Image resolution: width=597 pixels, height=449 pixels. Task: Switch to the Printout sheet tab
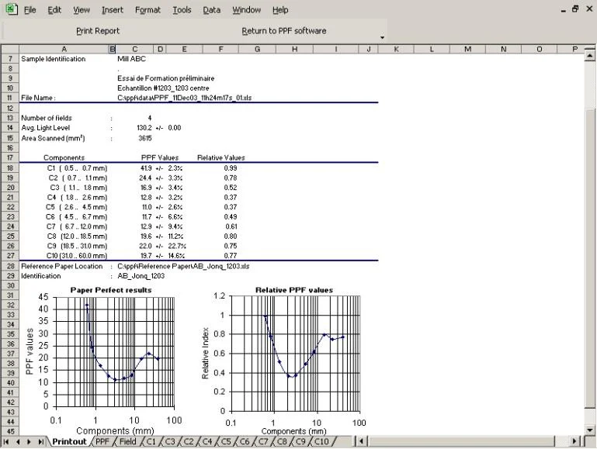[x=69, y=441]
